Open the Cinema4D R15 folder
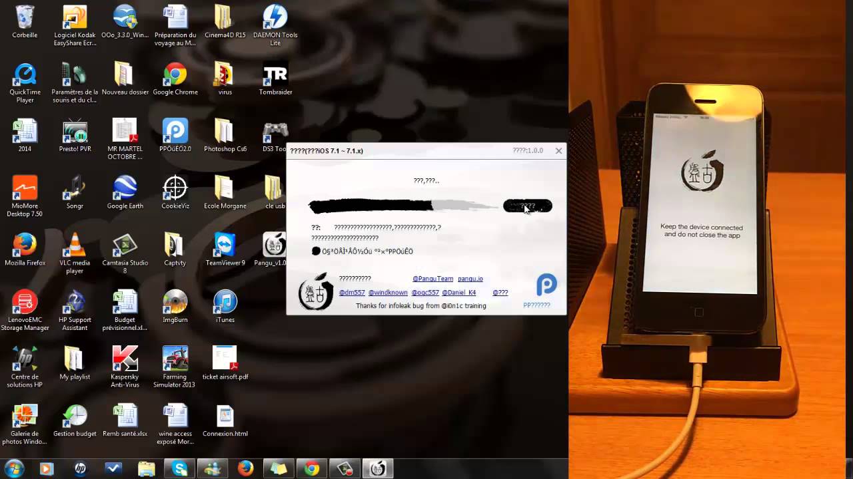 pyautogui.click(x=225, y=22)
